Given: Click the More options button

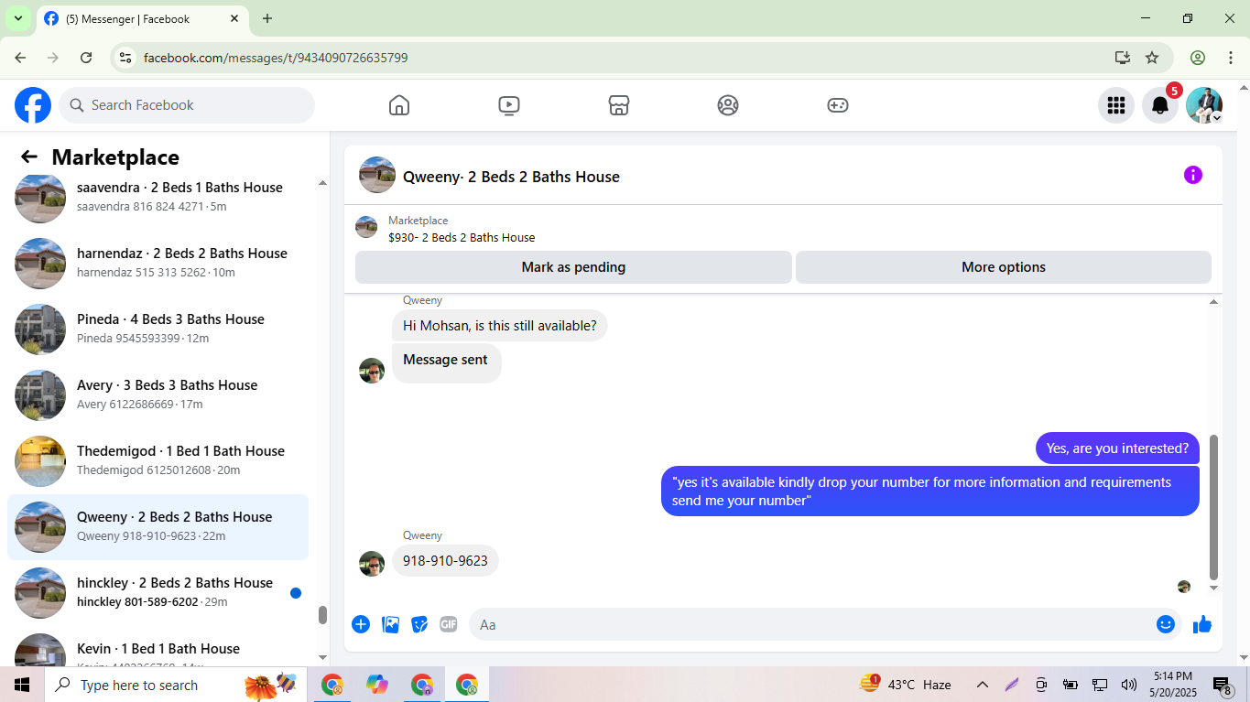Looking at the screenshot, I should (1004, 267).
